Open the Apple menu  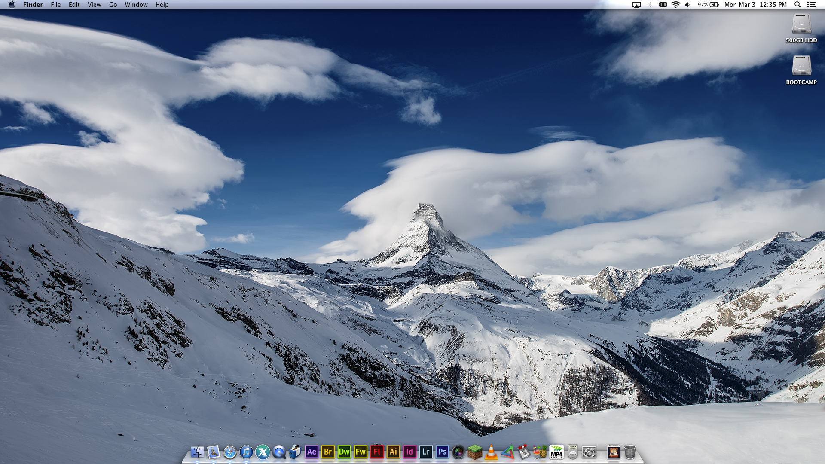(12, 5)
